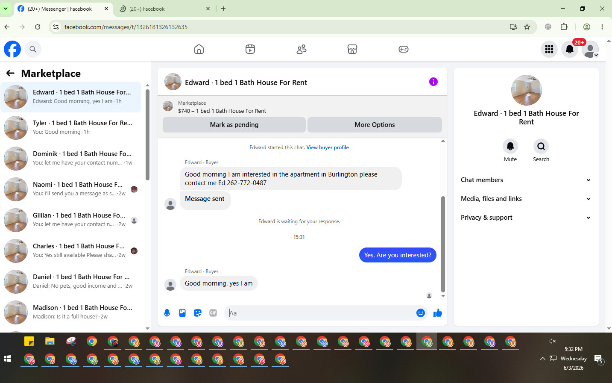Viewport: 612px width, 383px height.
Task: Click the back arrow beside Marketplace
Action: click(x=11, y=74)
